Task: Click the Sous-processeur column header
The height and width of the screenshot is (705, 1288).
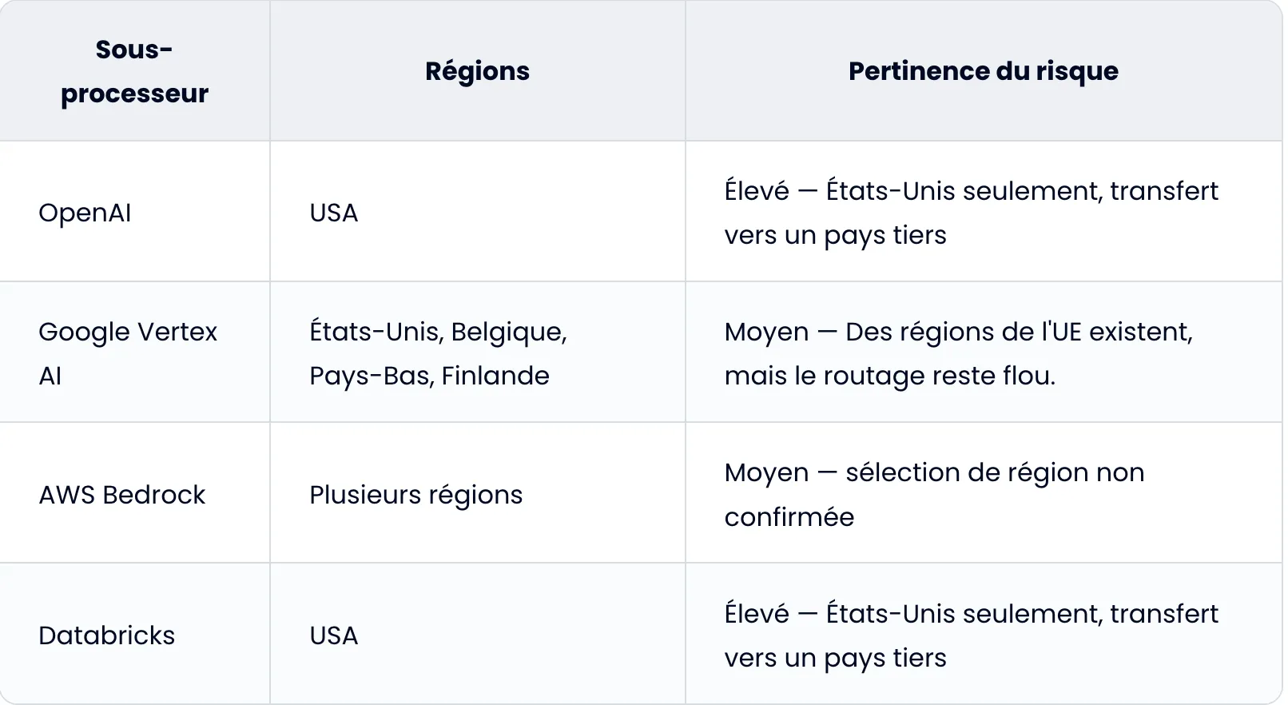Action: coord(134,72)
